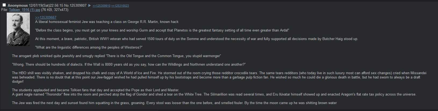The height and width of the screenshot is (111, 438).
Task: Open backlink reply >>125309910
Action: [101, 6]
